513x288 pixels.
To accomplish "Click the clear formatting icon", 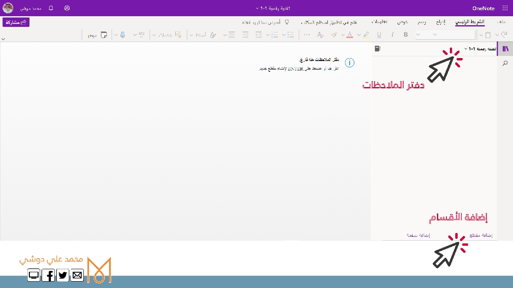I will (321, 35).
